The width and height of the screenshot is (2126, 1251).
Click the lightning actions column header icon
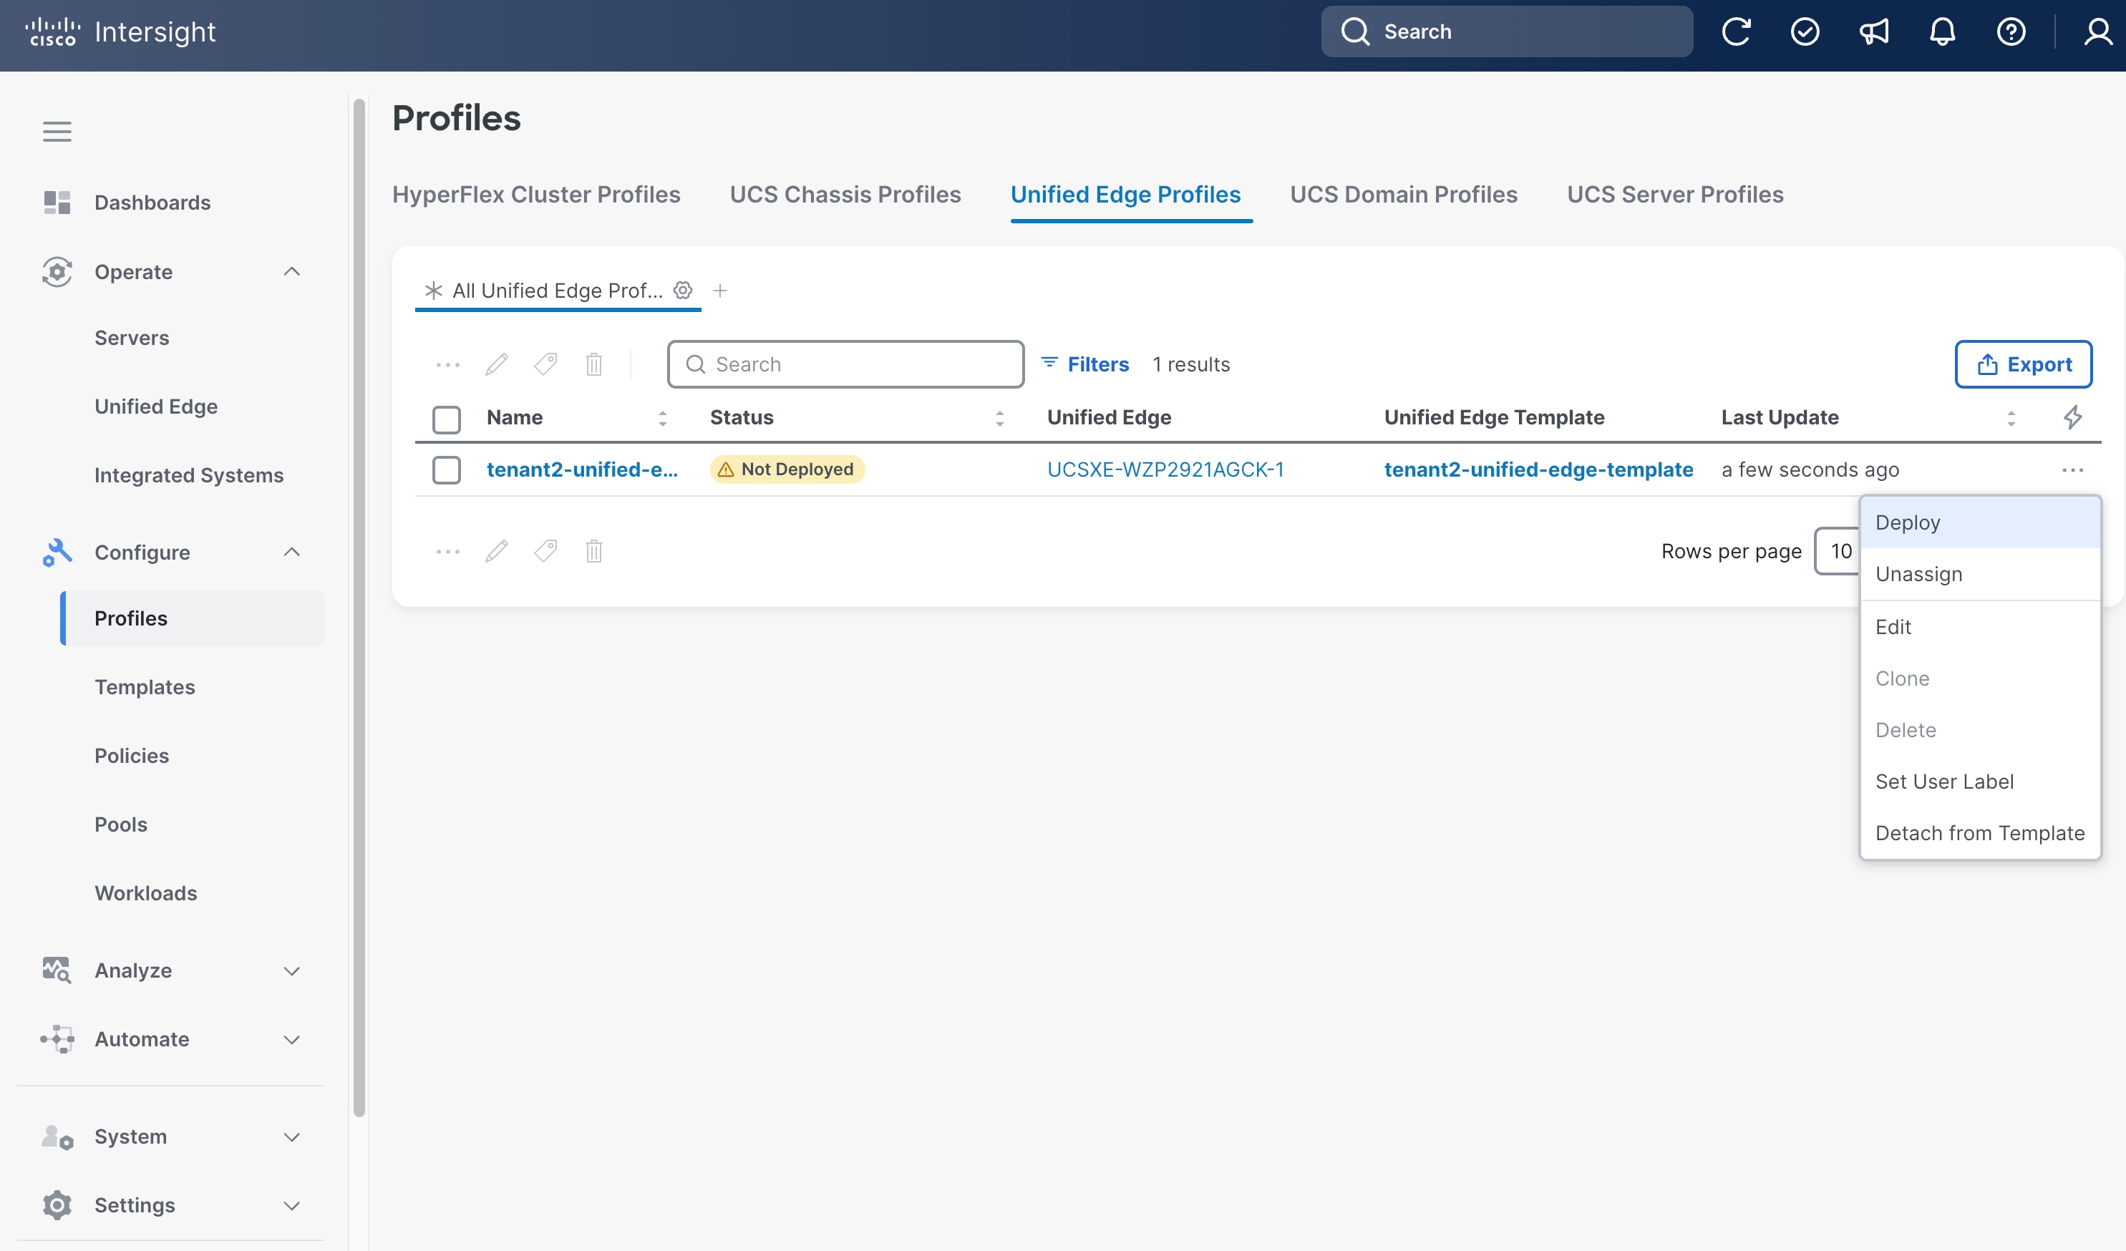click(2073, 417)
